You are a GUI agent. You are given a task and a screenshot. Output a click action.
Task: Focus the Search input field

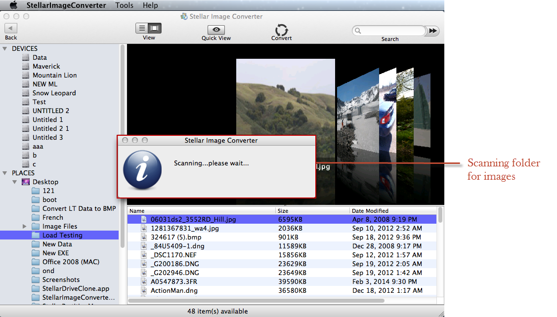[389, 31]
